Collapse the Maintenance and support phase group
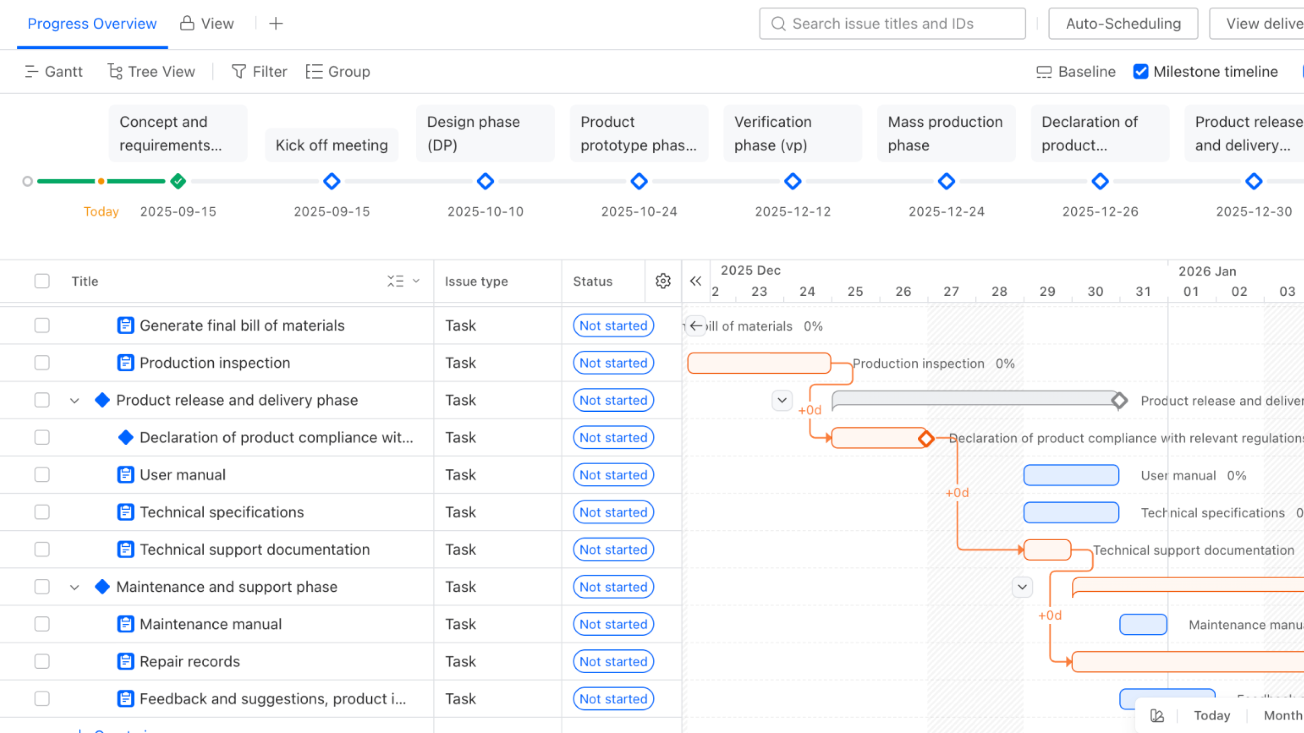Screen dimensions: 1304x733 (75, 586)
